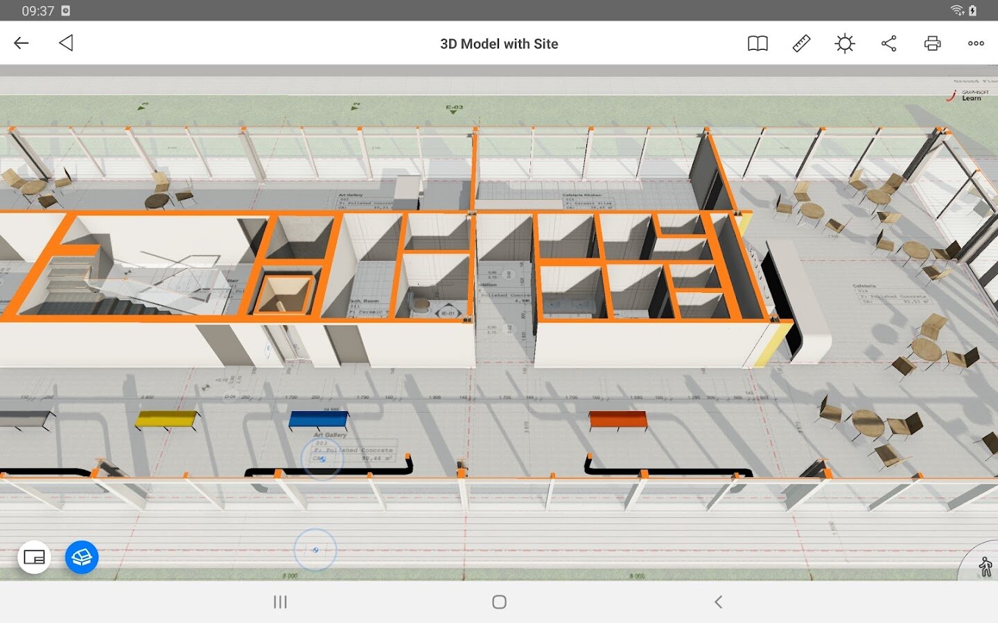Tap the 09:37 clock in status bar
Viewport: 998px width, 623px height.
click(x=37, y=11)
